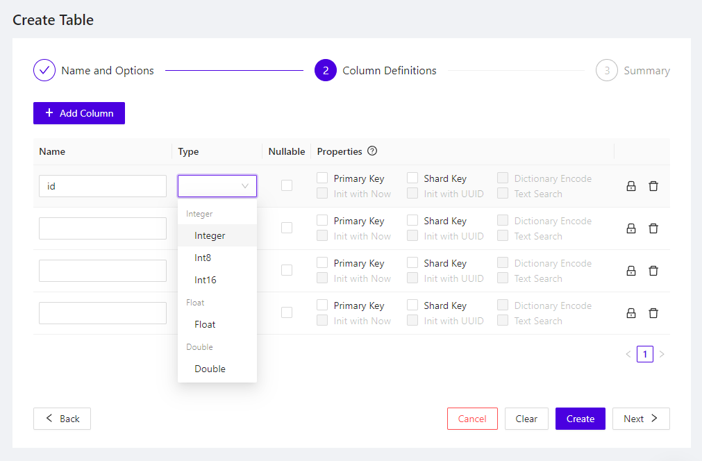Check the Nullable box for the id column
This screenshot has width=702, height=461.
tap(287, 185)
